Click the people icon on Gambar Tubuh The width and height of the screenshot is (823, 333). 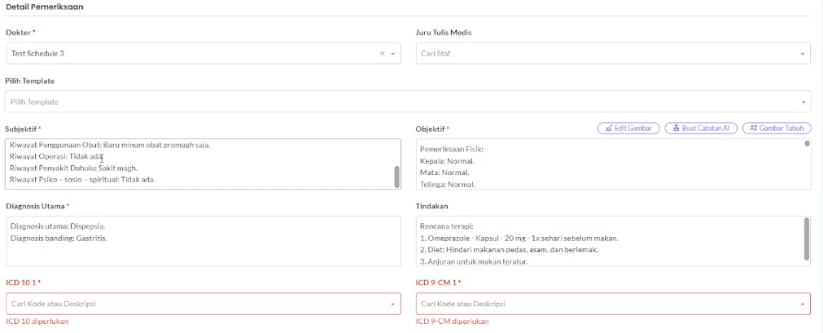(x=753, y=129)
